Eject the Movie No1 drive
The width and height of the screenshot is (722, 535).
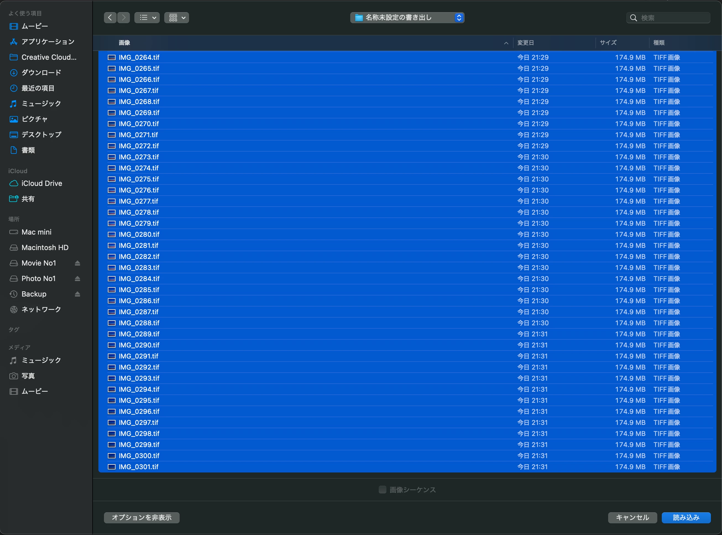point(77,263)
